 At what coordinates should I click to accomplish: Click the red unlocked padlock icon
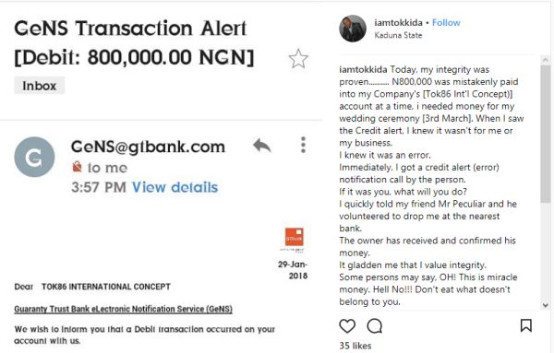[x=77, y=167]
